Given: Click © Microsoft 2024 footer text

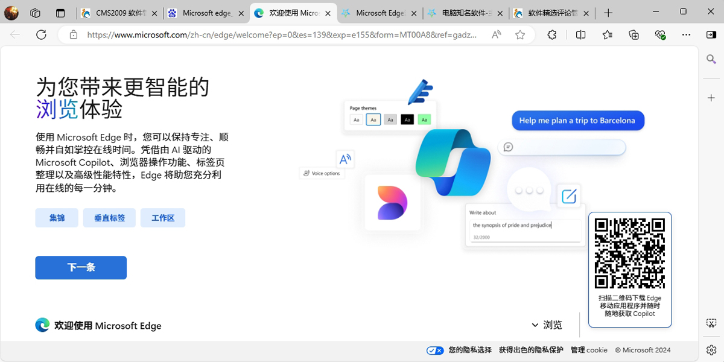Looking at the screenshot, I should pyautogui.click(x=643, y=350).
